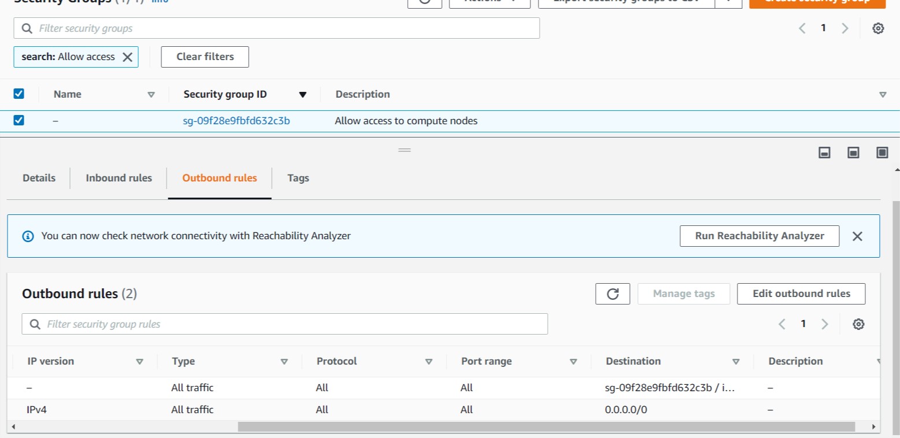Open the Security group ID sort dropdown
The width and height of the screenshot is (900, 438).
click(x=303, y=94)
